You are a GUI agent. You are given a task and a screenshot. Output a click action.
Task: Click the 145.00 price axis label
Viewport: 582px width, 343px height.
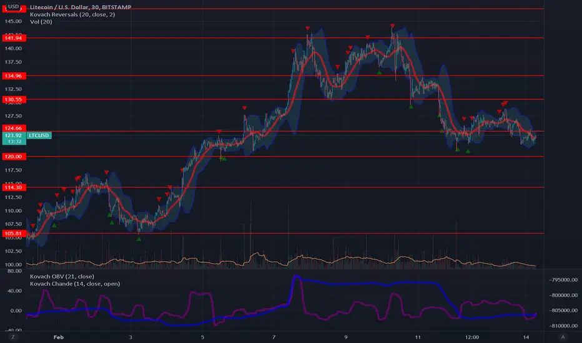tap(13, 21)
